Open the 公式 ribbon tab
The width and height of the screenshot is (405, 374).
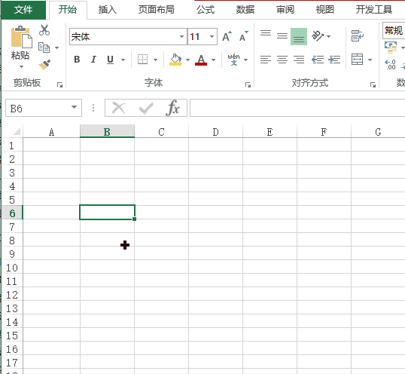tap(206, 10)
